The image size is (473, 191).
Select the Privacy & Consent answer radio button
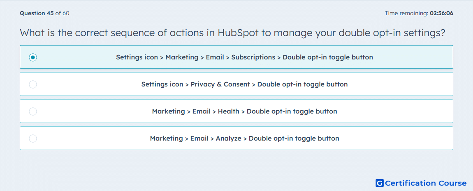click(33, 84)
